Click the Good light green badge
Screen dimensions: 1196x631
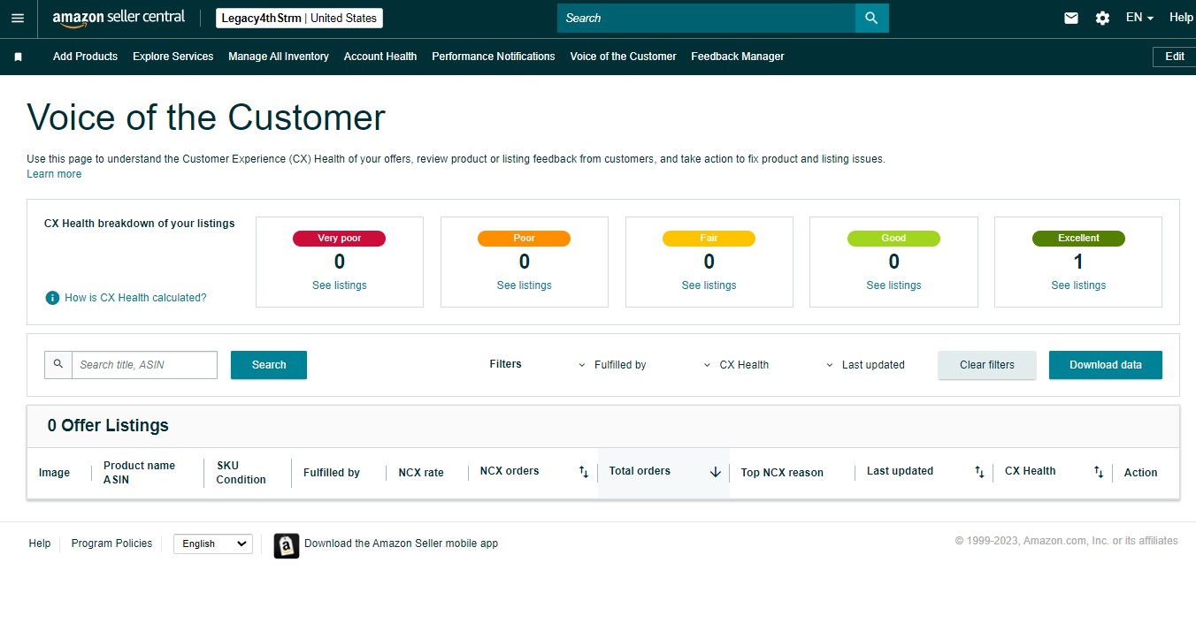point(894,239)
